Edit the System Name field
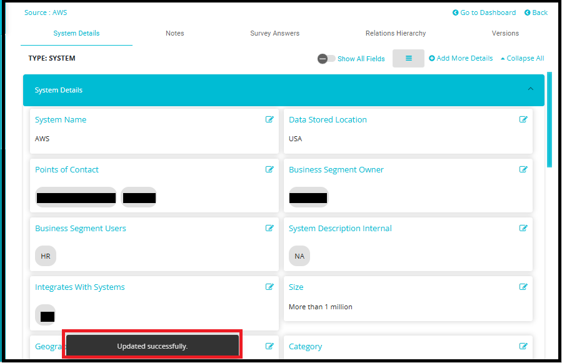Screen dimensions: 562x363 click(269, 119)
